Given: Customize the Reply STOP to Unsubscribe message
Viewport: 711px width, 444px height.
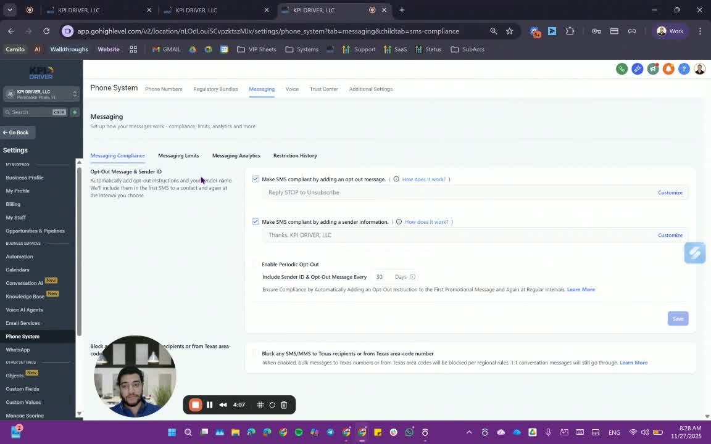Looking at the screenshot, I should [x=670, y=192].
